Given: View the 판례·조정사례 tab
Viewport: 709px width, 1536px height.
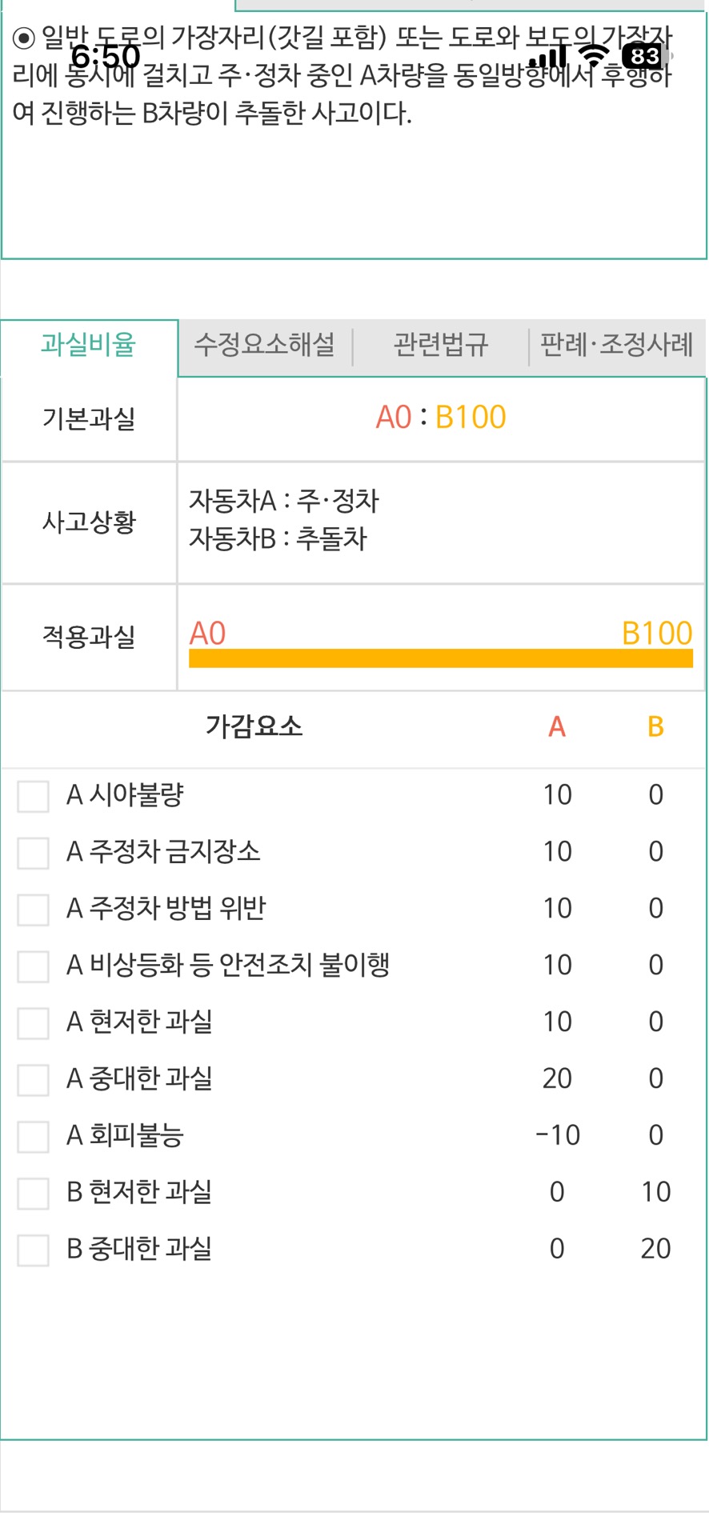Looking at the screenshot, I should [616, 346].
